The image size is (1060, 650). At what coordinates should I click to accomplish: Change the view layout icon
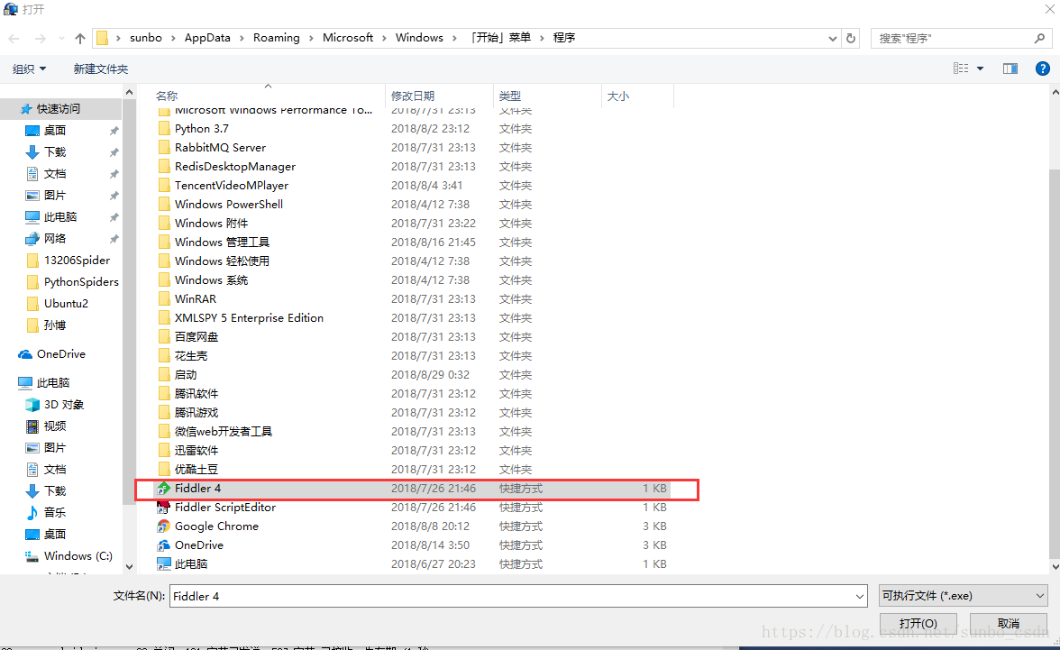[x=961, y=69]
